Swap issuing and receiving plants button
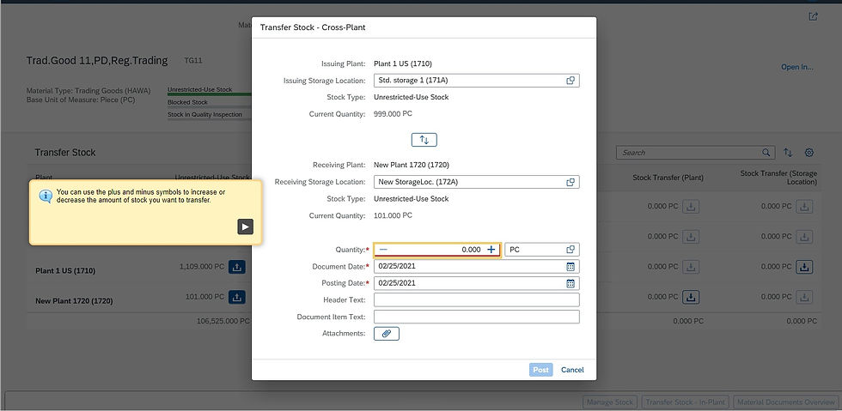 424,140
